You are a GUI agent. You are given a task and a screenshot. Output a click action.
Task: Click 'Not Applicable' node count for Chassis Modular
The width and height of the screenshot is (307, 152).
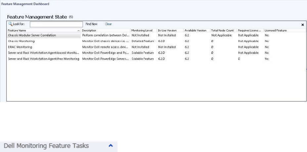click(221, 35)
